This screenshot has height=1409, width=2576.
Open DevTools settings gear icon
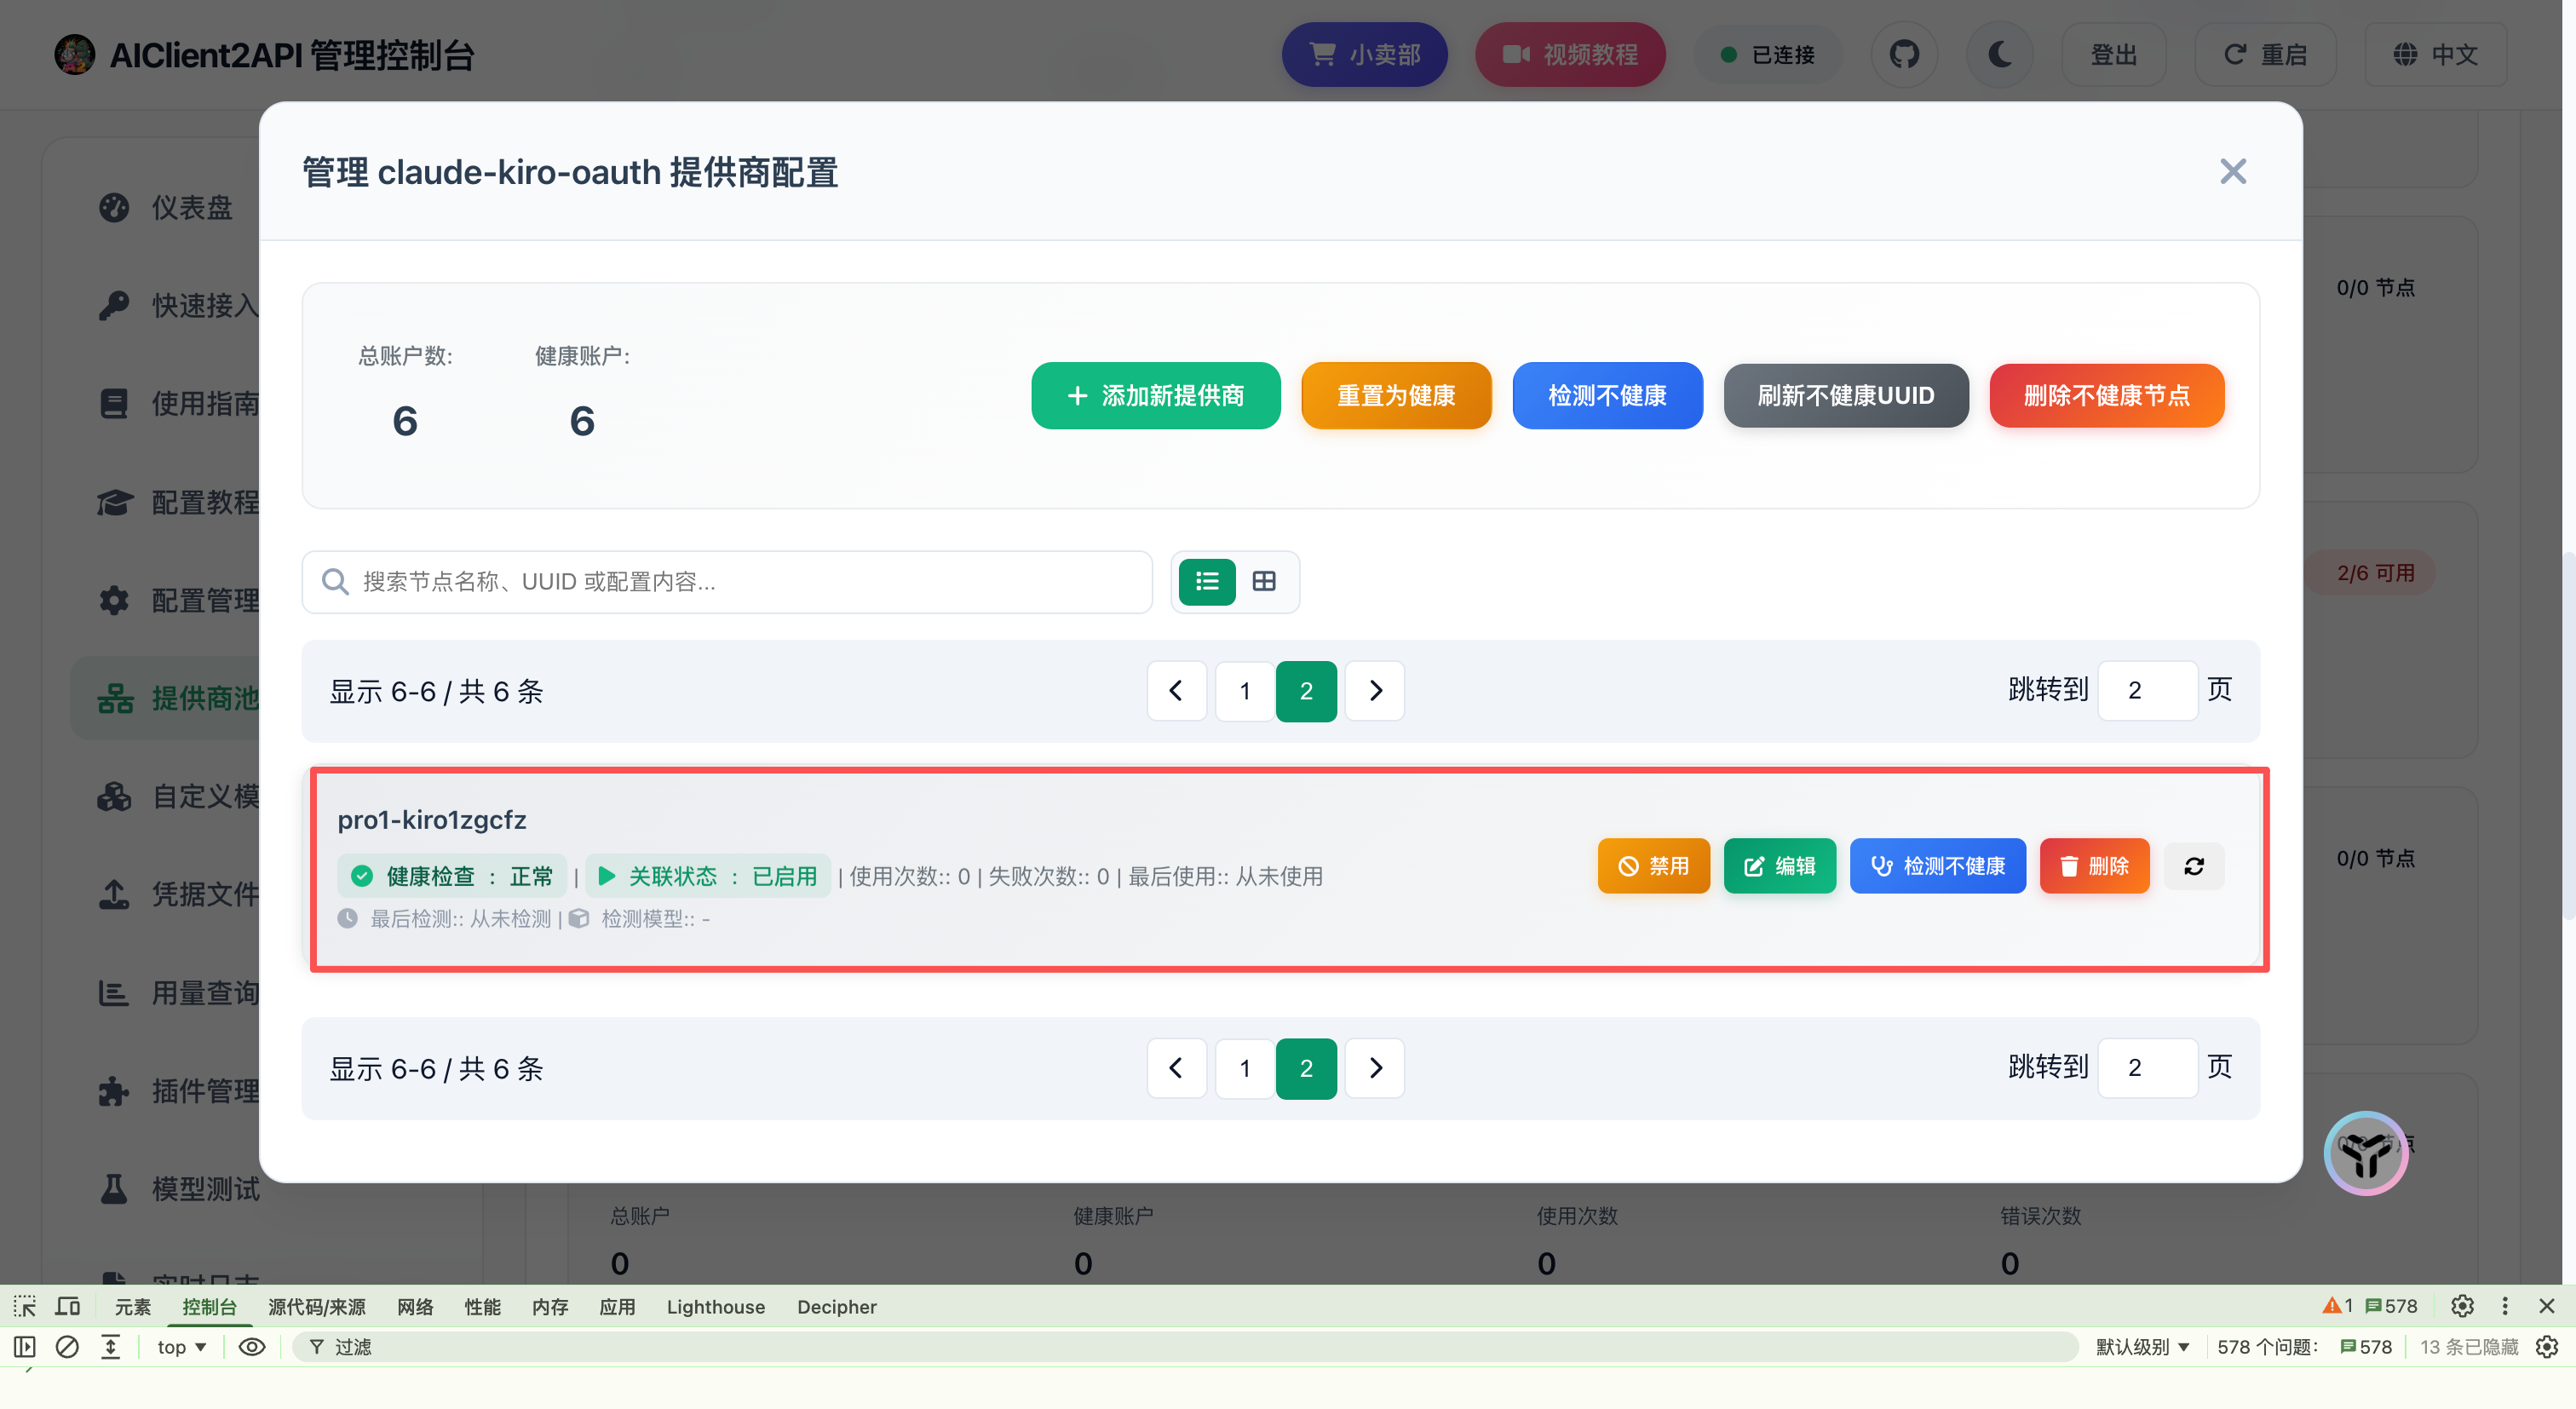coord(2462,1306)
